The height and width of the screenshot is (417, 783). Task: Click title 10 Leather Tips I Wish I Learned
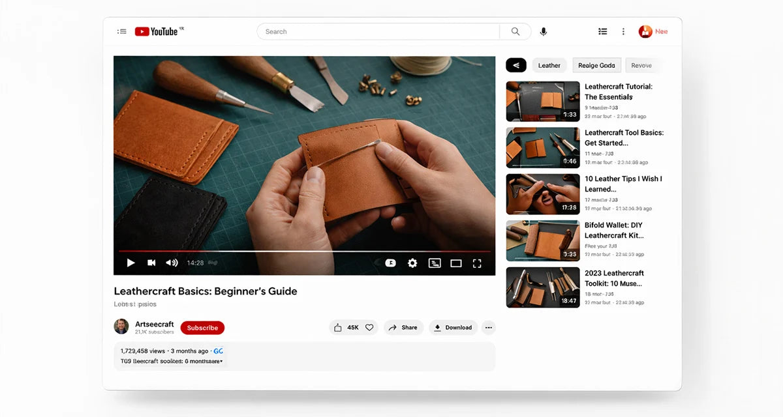tap(623, 184)
